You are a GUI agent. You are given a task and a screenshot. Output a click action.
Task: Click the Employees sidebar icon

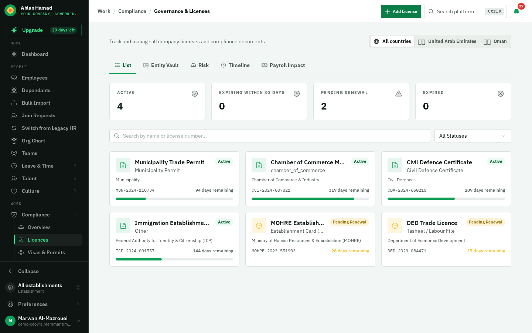point(14,78)
